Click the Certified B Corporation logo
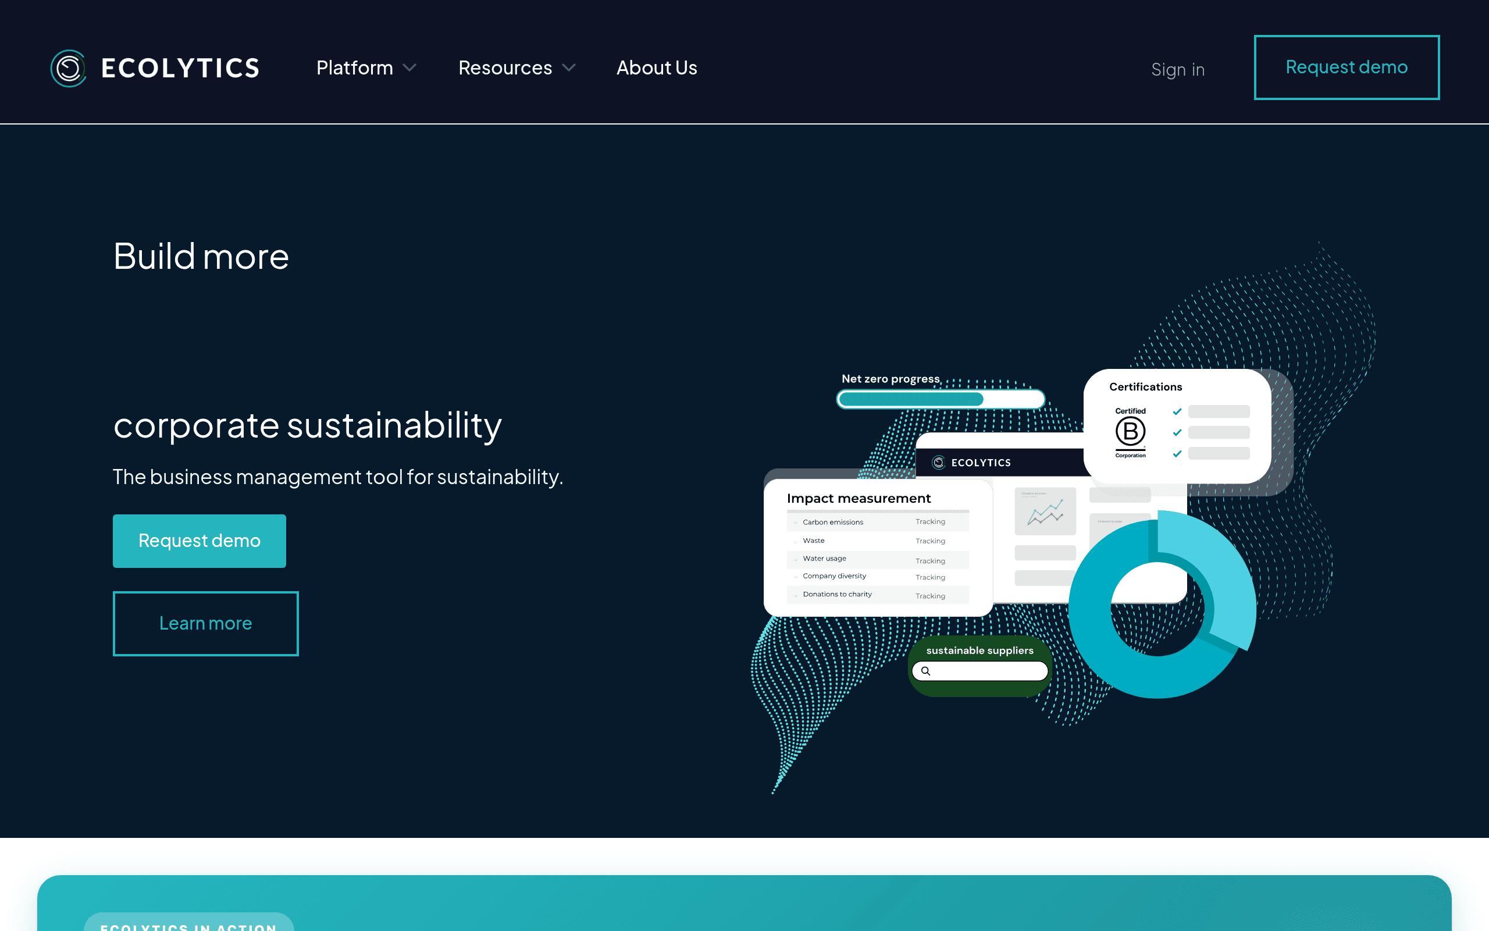The image size is (1489, 931). [1130, 432]
